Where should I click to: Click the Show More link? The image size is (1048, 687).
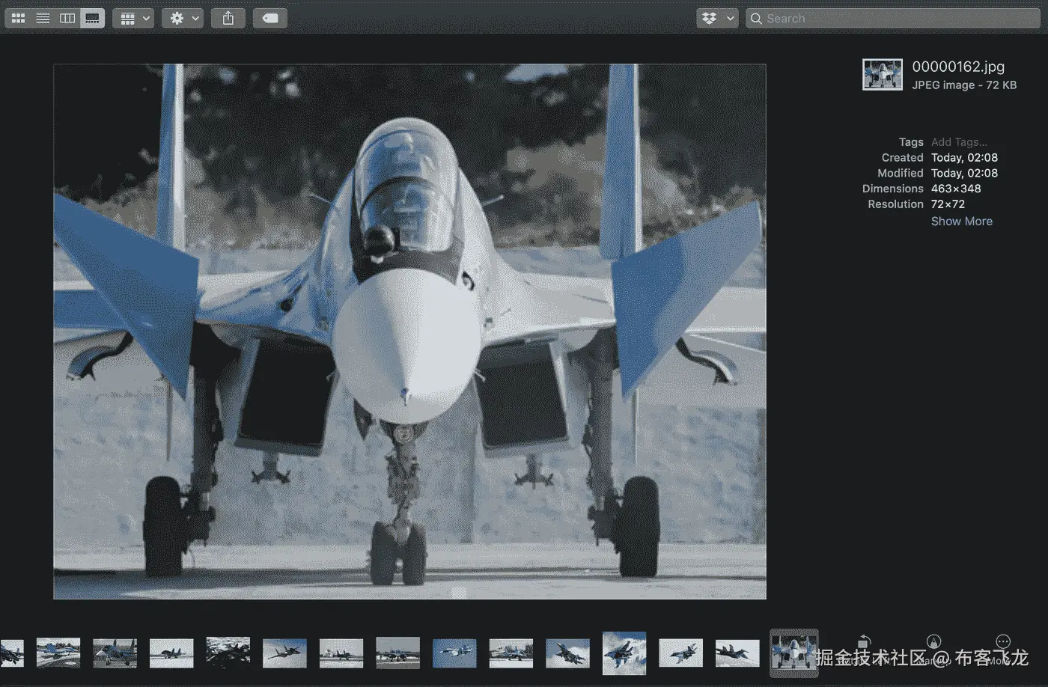click(x=962, y=222)
